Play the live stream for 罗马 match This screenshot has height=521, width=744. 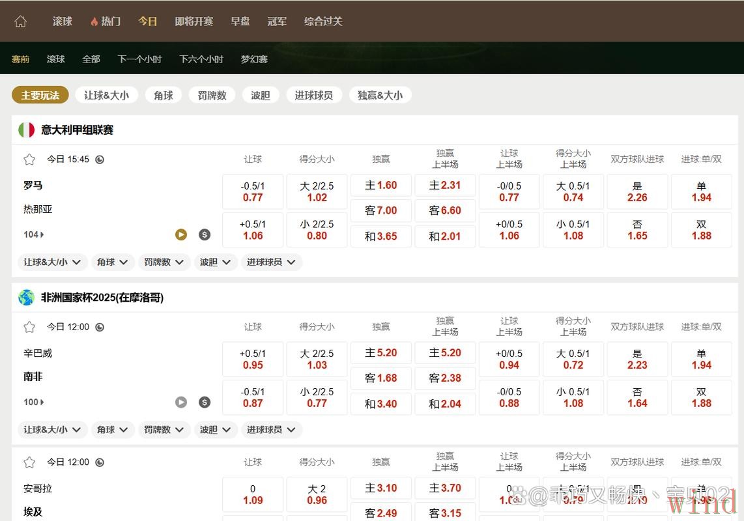(x=181, y=234)
